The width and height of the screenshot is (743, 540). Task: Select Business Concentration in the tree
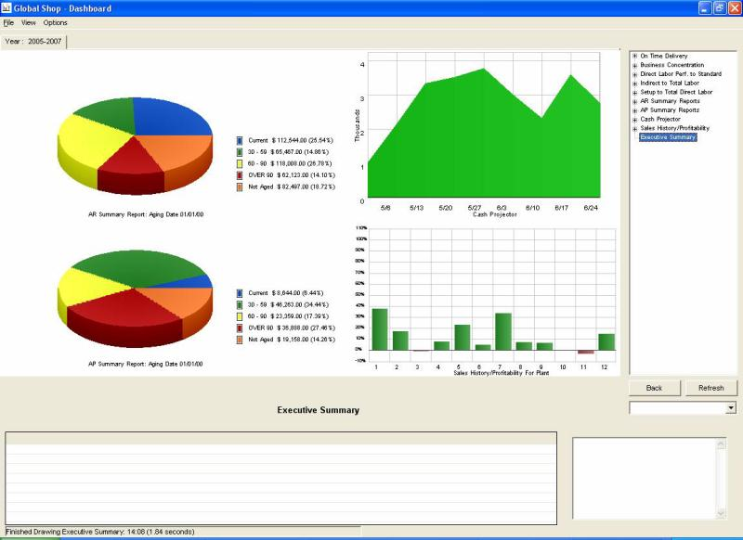click(x=671, y=65)
